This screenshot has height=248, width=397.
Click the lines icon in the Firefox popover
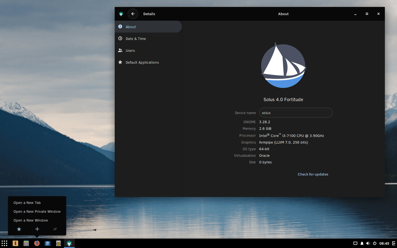55,229
